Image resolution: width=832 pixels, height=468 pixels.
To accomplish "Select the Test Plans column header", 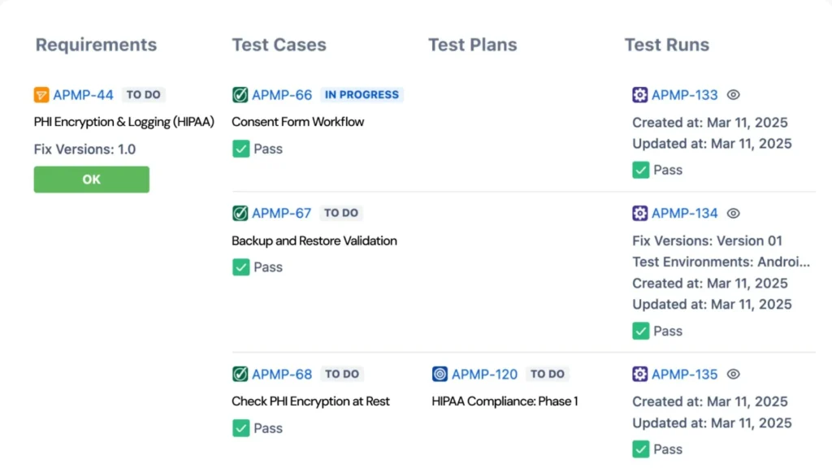I will point(472,45).
